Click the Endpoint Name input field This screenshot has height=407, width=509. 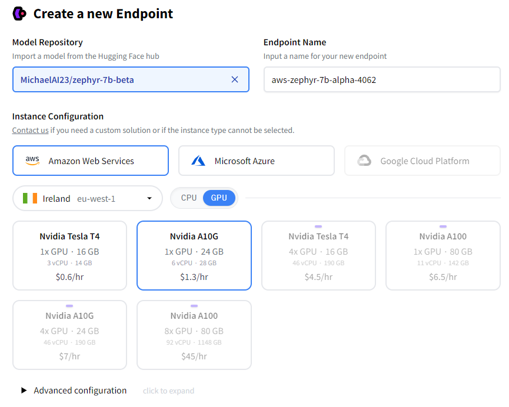pyautogui.click(x=382, y=79)
